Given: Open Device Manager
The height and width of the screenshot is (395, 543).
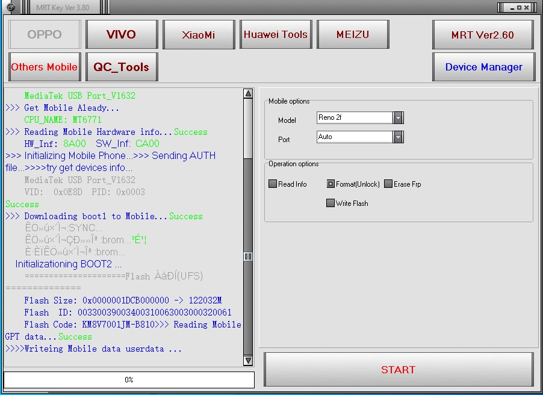Looking at the screenshot, I should pos(484,67).
